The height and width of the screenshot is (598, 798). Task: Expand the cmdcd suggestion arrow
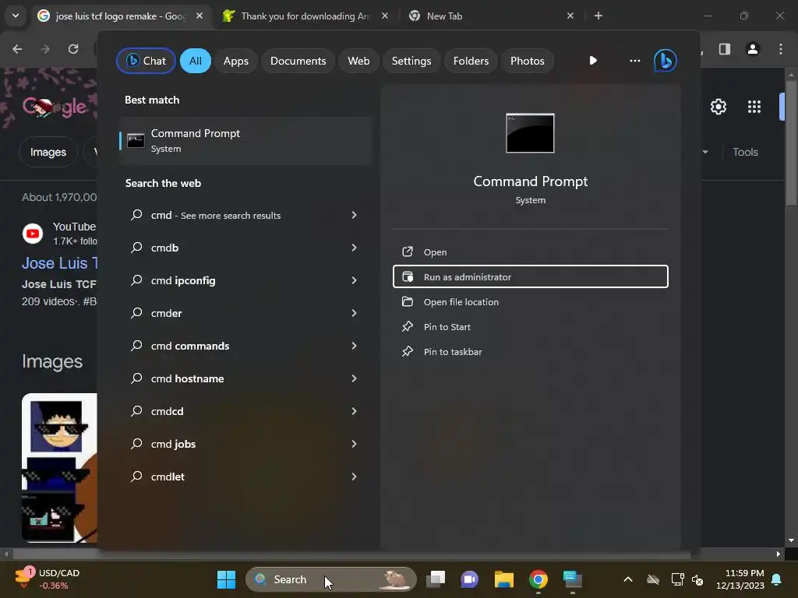coord(354,411)
